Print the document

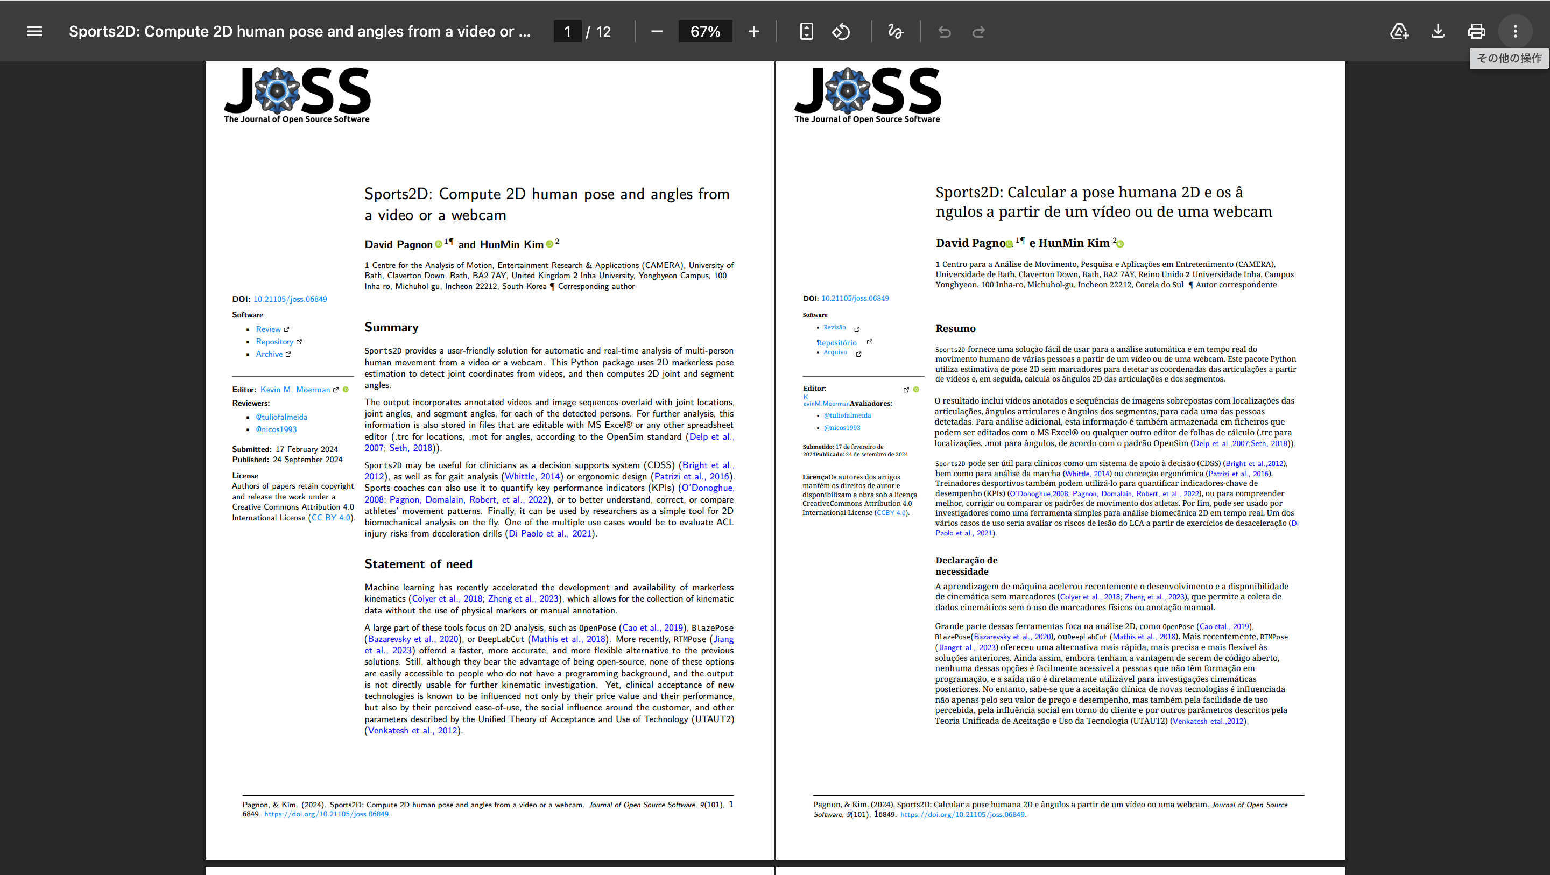(1476, 31)
